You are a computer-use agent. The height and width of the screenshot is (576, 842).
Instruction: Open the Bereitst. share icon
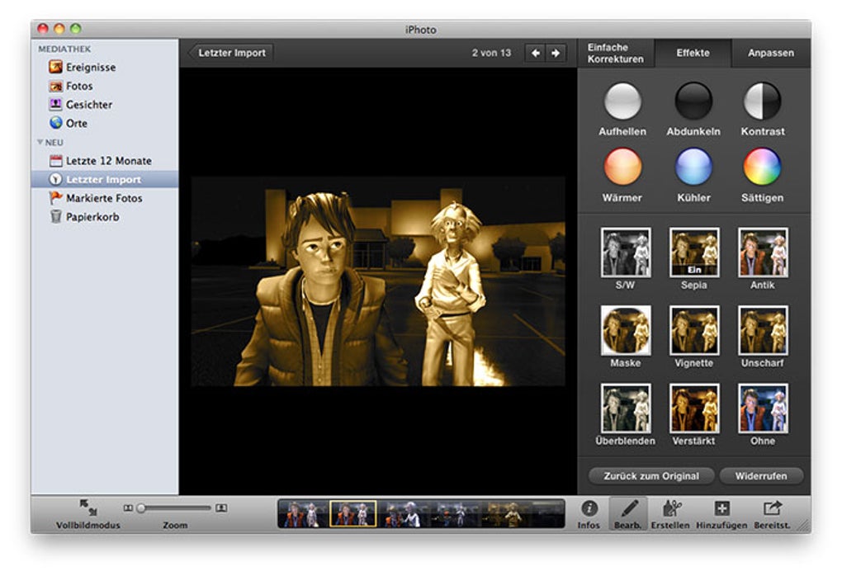(x=772, y=508)
